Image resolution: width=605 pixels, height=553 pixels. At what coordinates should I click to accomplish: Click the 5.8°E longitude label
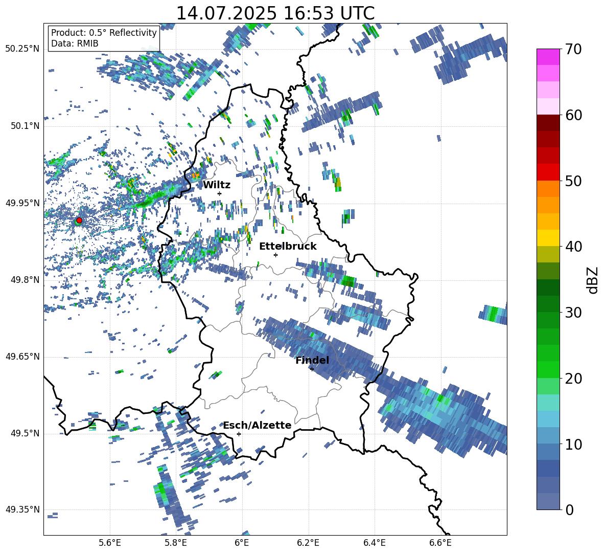[x=176, y=543]
